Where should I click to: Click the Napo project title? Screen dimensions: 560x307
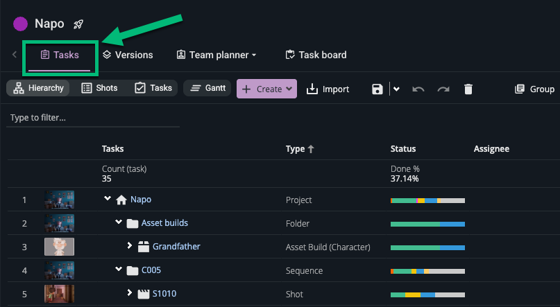pyautogui.click(x=49, y=24)
